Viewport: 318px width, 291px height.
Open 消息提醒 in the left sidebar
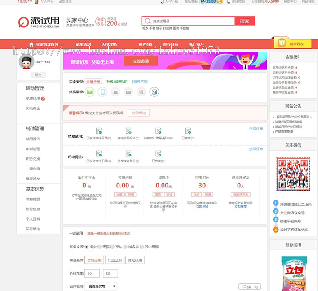(x=33, y=199)
